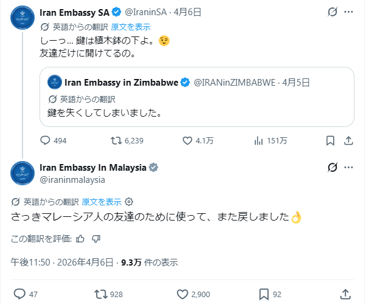
Task: Click Grok icon beside Malaysia embassy name
Action: pos(333,168)
